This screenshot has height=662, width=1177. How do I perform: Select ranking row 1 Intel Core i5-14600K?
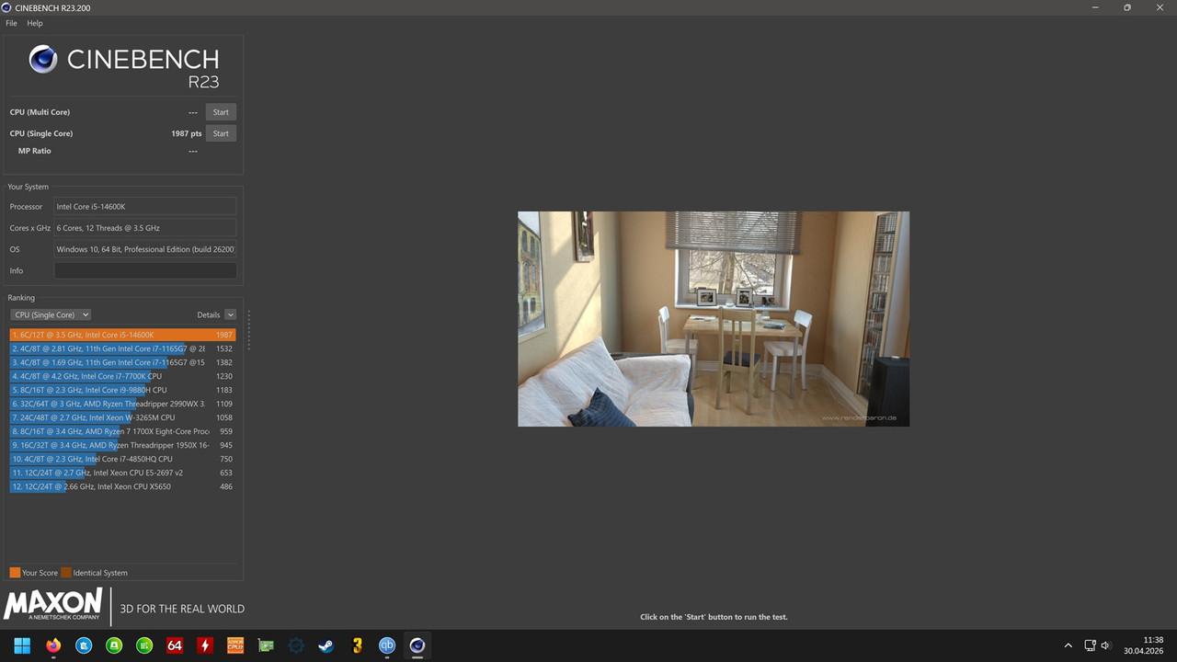(x=122, y=335)
